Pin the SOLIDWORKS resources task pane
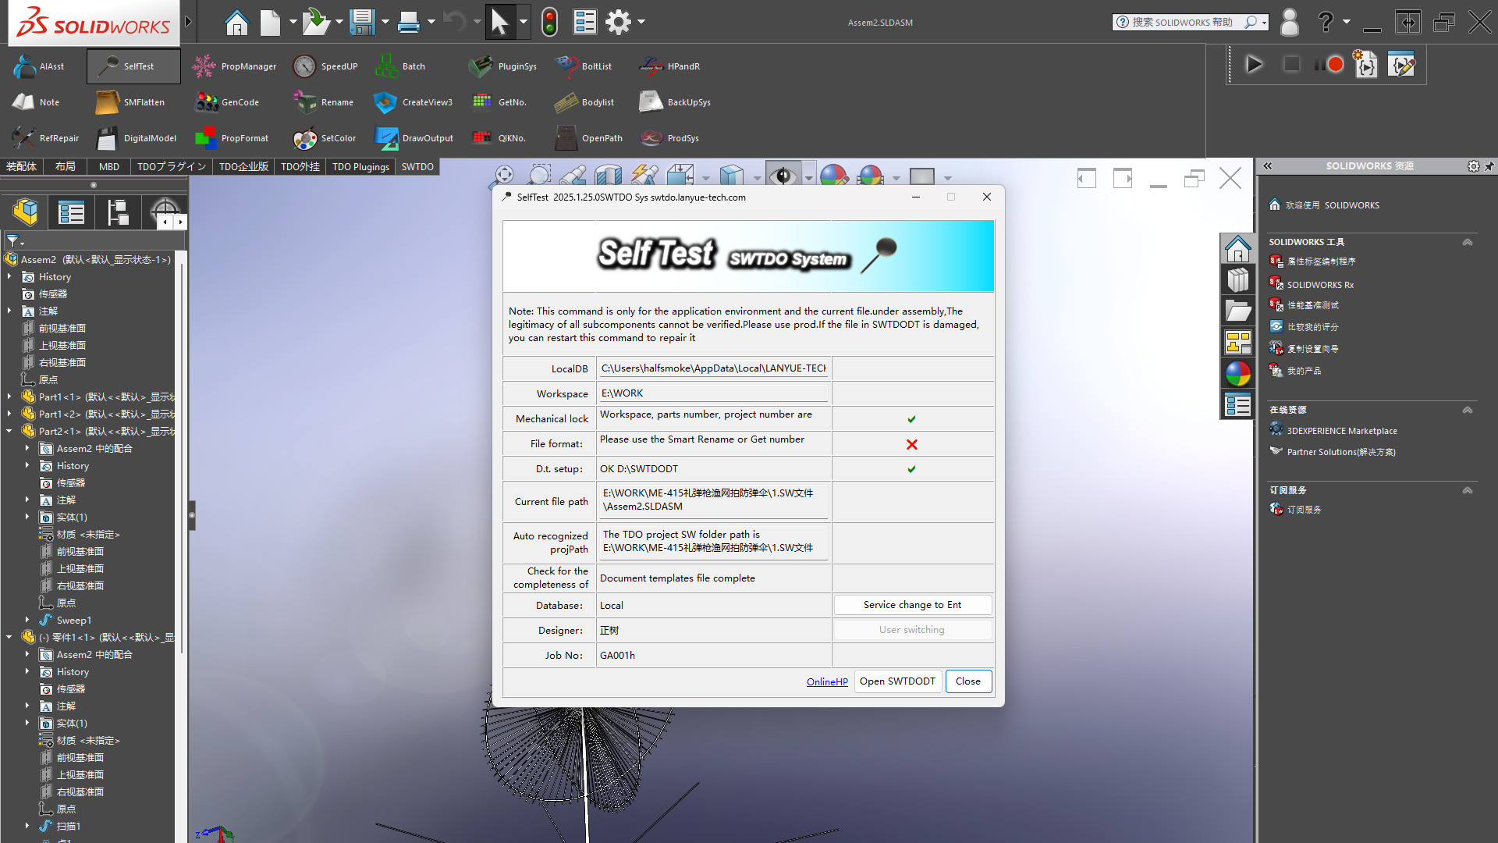This screenshot has width=1498, height=843. coord(1489,166)
